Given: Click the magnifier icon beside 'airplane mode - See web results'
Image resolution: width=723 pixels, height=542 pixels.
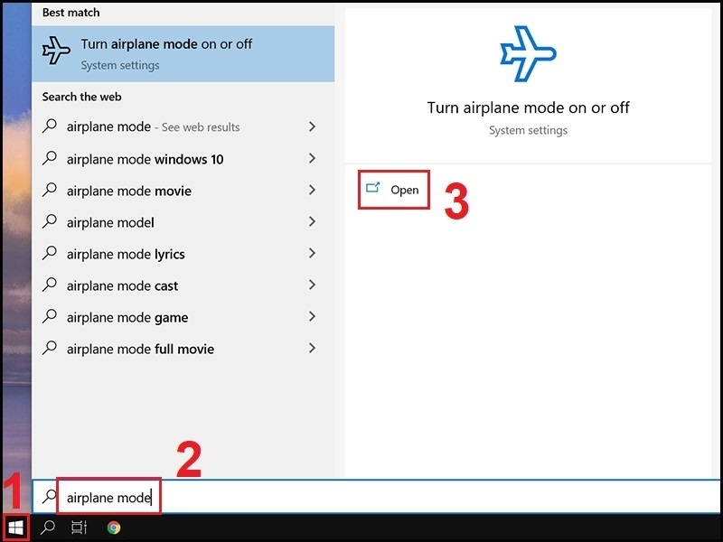Looking at the screenshot, I should pos(51,126).
